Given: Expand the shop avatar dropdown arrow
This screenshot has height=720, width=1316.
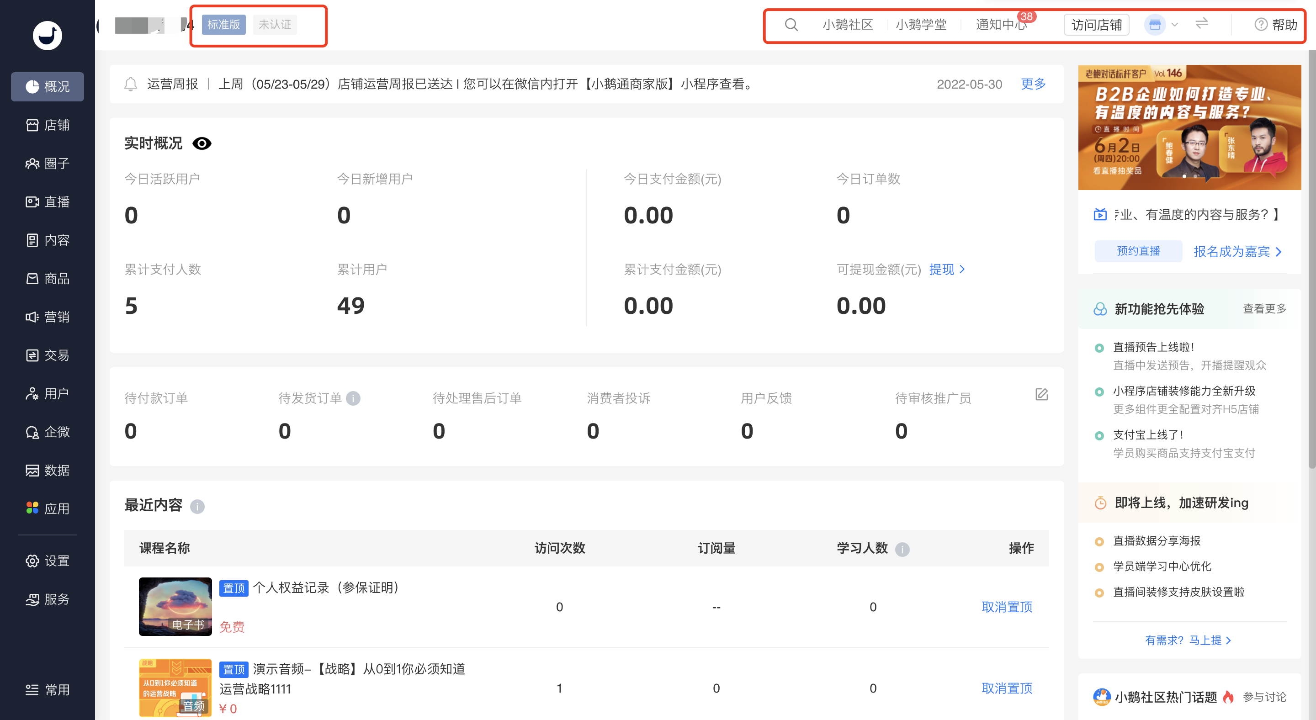Looking at the screenshot, I should click(x=1174, y=25).
